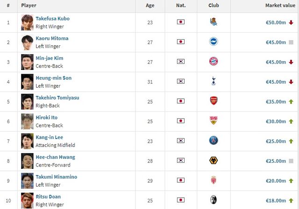Image resolution: width=299 pixels, height=209 pixels.
Task: Click Real Sociedad club crest icon
Action: click(214, 22)
